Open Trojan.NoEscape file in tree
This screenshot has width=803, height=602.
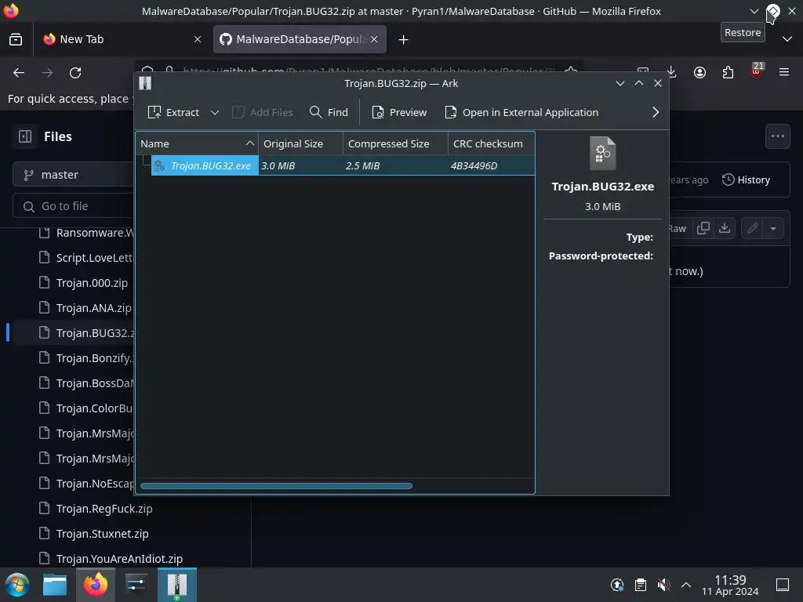94,483
